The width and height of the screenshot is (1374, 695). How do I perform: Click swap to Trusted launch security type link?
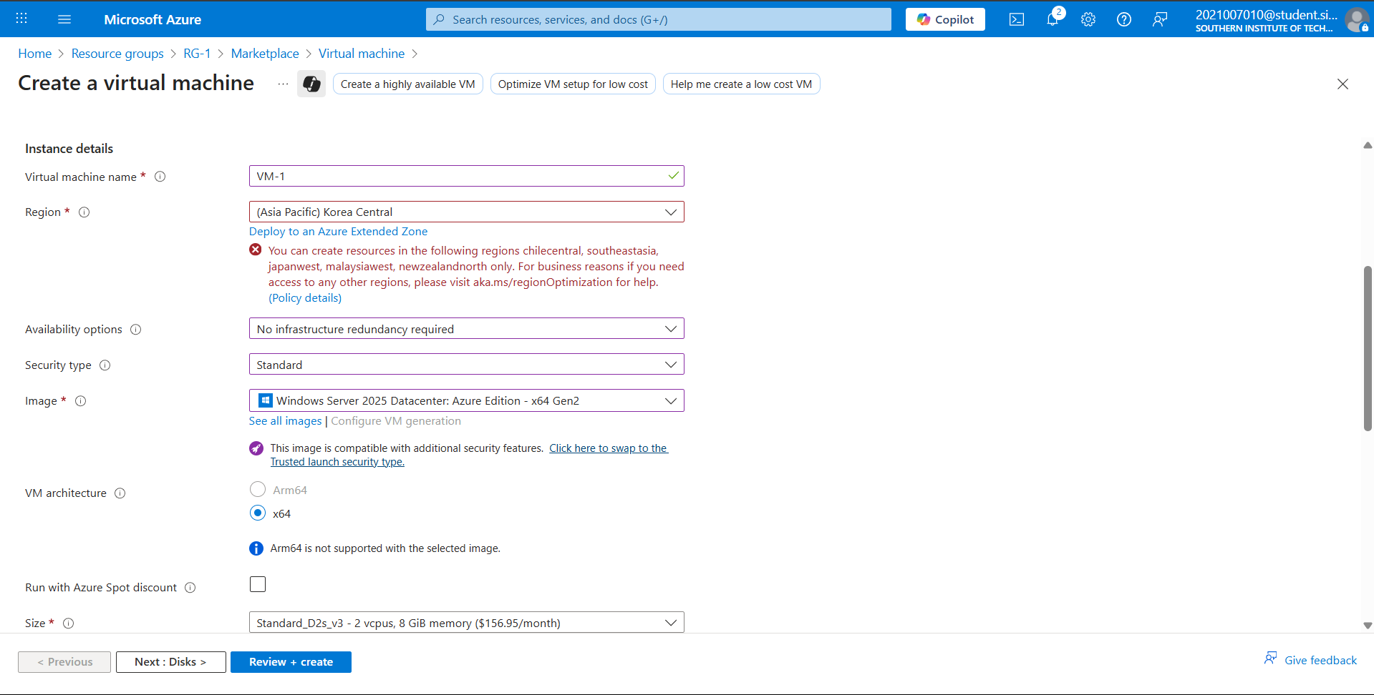coord(609,448)
